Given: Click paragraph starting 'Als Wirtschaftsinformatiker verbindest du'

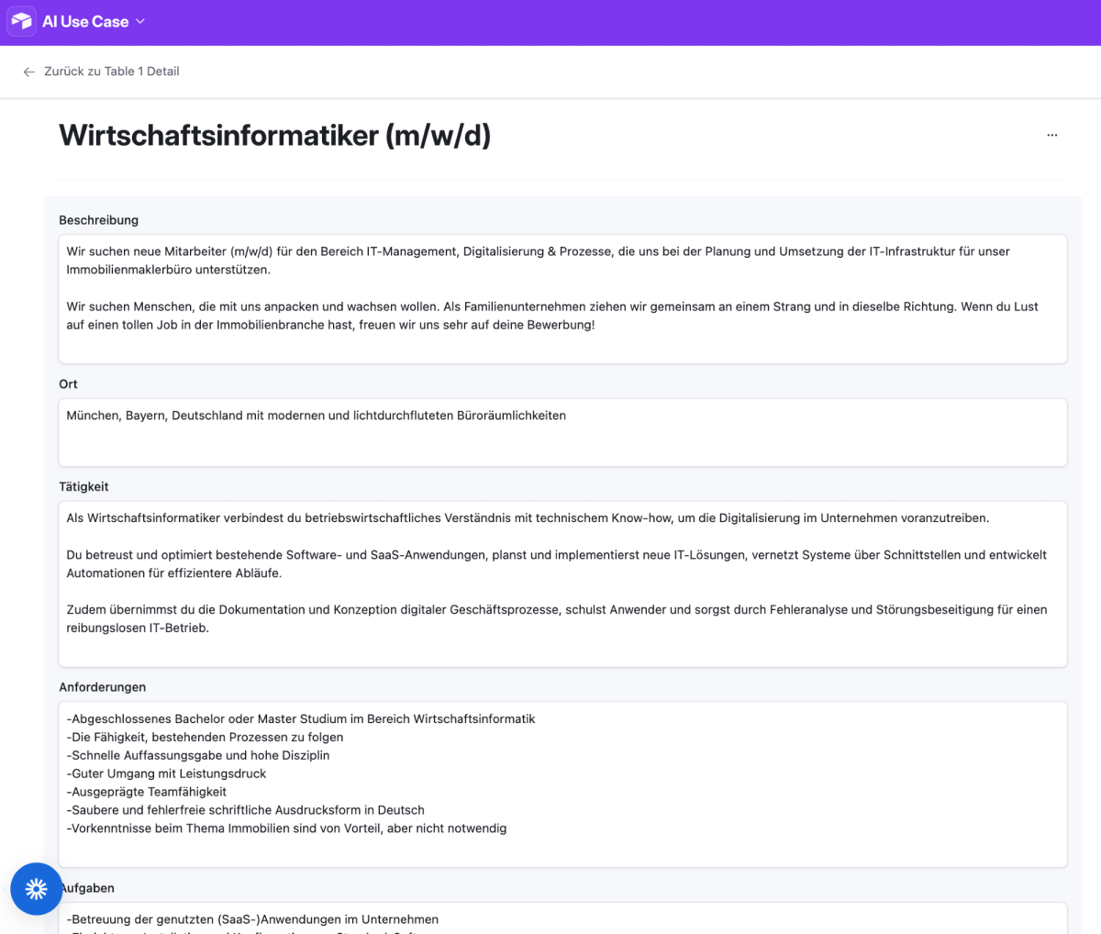Looking at the screenshot, I should point(528,518).
